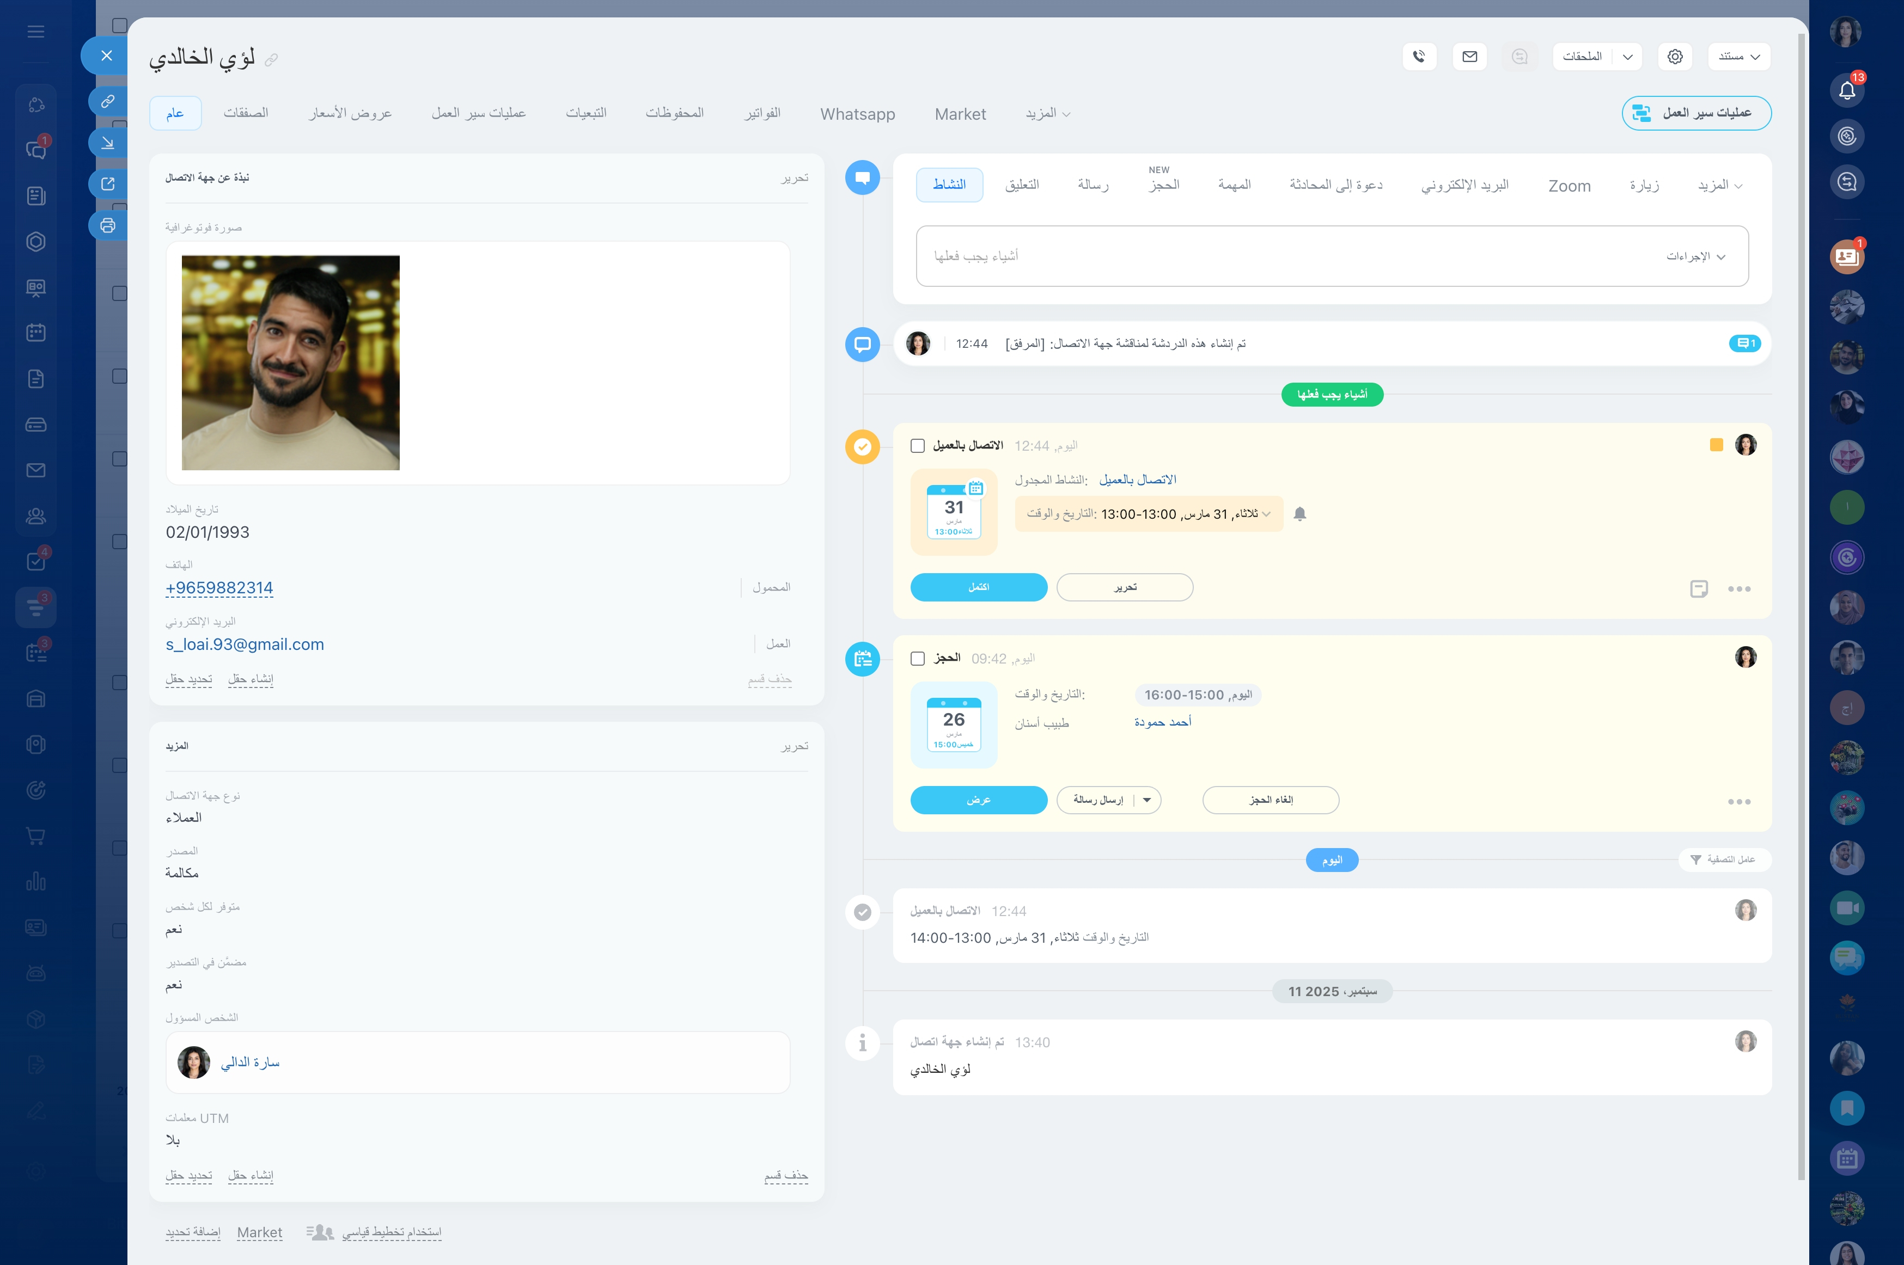Image resolution: width=1904 pixels, height=1265 pixels.
Task: Click the contact card icon with badge
Action: click(1847, 257)
